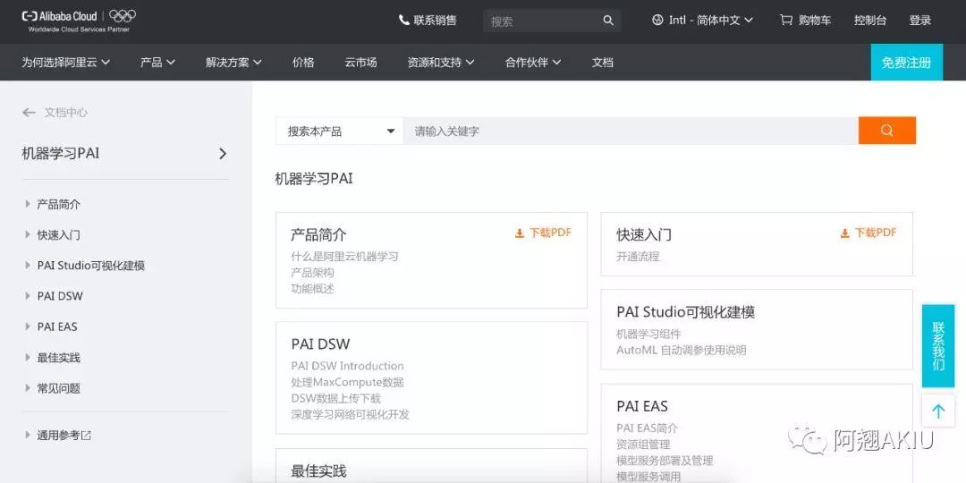Click the 免费注册 button
The height and width of the screenshot is (483, 966).
(x=906, y=63)
